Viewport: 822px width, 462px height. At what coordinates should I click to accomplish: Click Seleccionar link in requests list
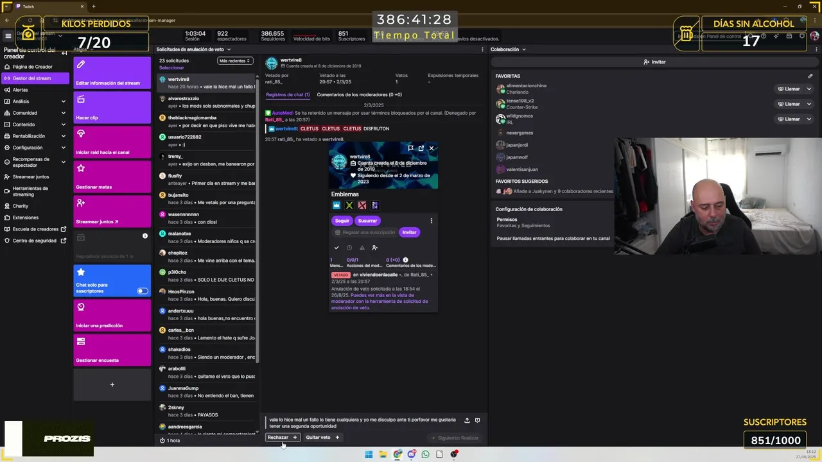(171, 68)
